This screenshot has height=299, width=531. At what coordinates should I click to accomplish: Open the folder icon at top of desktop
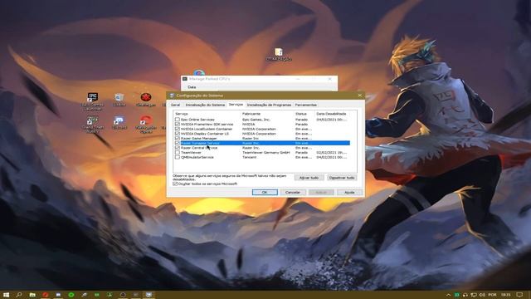[279, 54]
